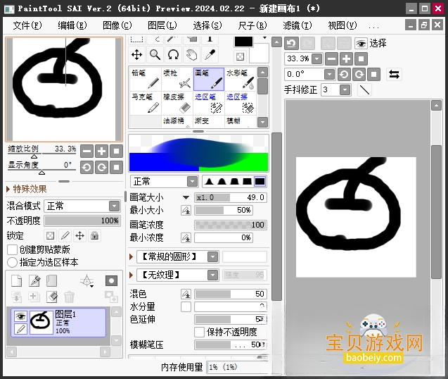
Task: Toggle 最小大小 pressure option
Action: 186,211
